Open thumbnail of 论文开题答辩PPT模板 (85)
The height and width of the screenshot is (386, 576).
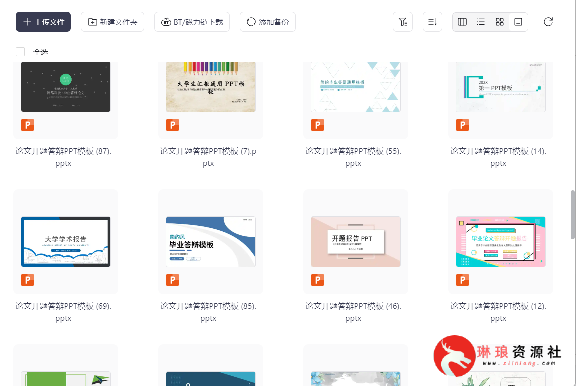pyautogui.click(x=211, y=242)
